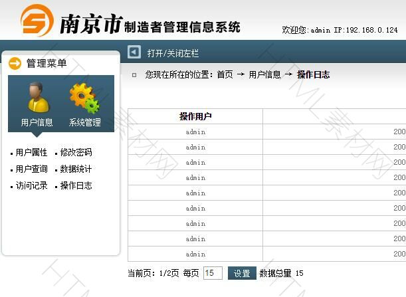Select 操作日志 in the sidebar menu
406x297 pixels.
click(x=76, y=186)
